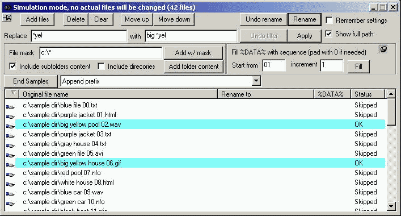Click the file icon for gray house 04.txt
The height and width of the screenshot is (216, 401).
click(10, 146)
